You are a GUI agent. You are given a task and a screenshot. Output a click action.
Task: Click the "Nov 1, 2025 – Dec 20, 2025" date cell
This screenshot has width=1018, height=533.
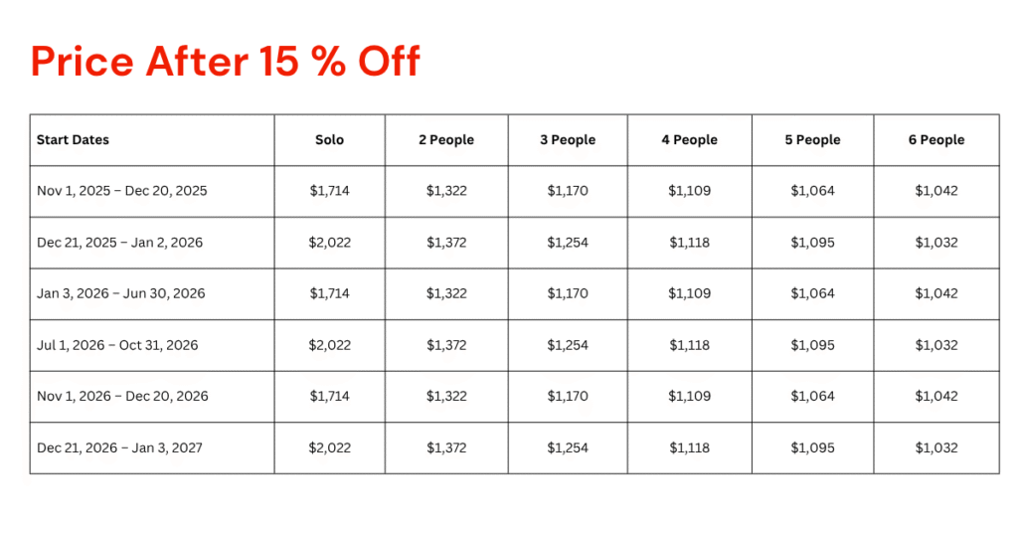pyautogui.click(x=122, y=191)
